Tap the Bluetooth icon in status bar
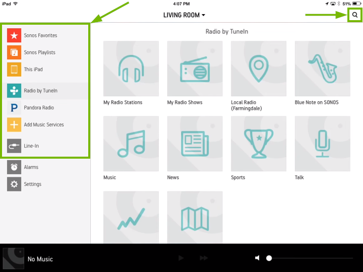The width and height of the screenshot is (363, 272). click(x=339, y=4)
